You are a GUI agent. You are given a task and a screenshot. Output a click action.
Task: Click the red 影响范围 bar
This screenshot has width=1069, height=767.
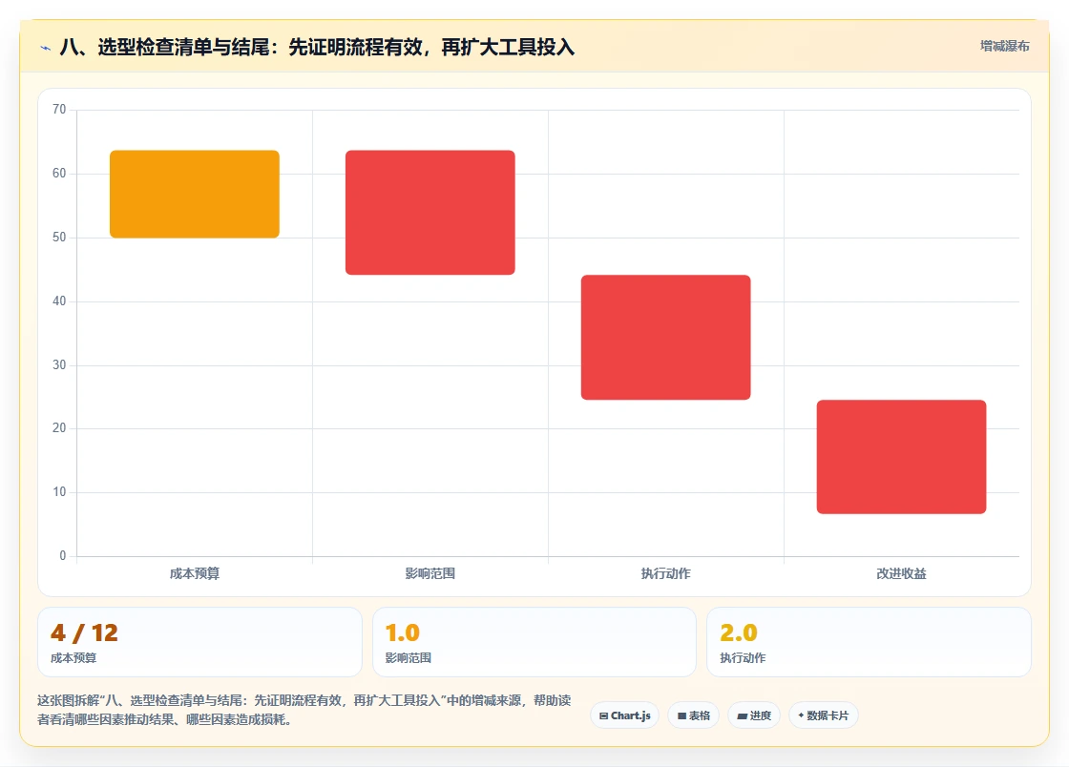pyautogui.click(x=430, y=213)
